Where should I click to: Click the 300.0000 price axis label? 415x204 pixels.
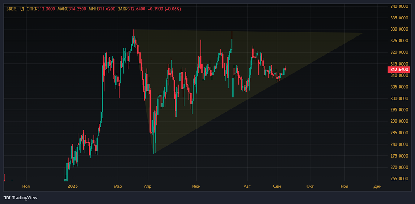coord(400,98)
